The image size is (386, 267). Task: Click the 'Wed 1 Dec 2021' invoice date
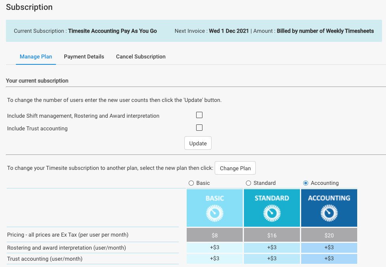point(229,31)
